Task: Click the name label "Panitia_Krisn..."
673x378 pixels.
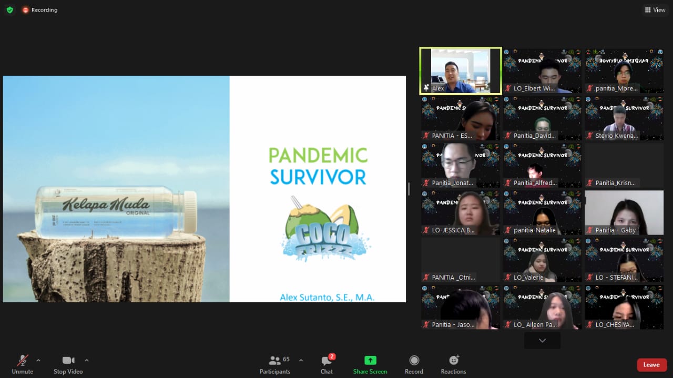Action: pos(616,183)
